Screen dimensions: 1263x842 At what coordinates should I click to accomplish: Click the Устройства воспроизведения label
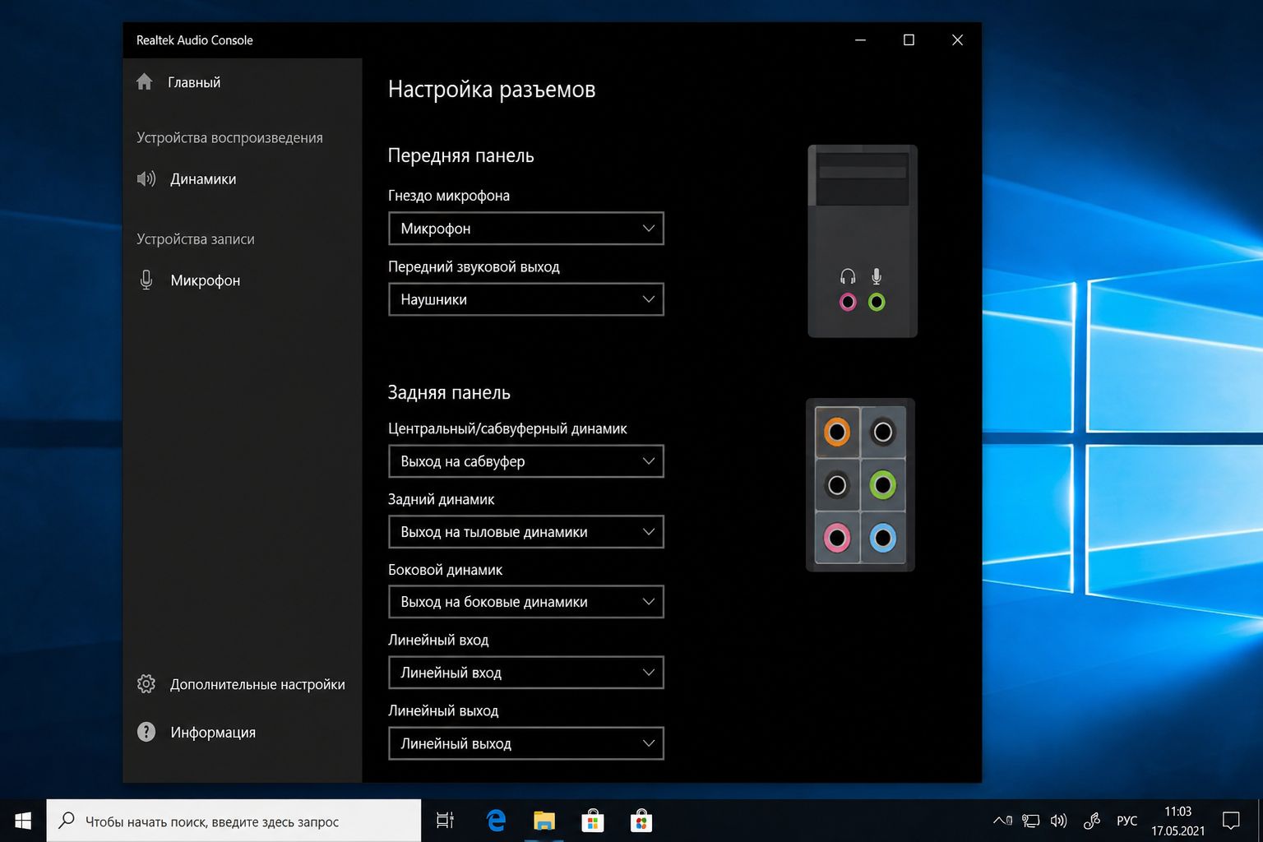(x=229, y=137)
